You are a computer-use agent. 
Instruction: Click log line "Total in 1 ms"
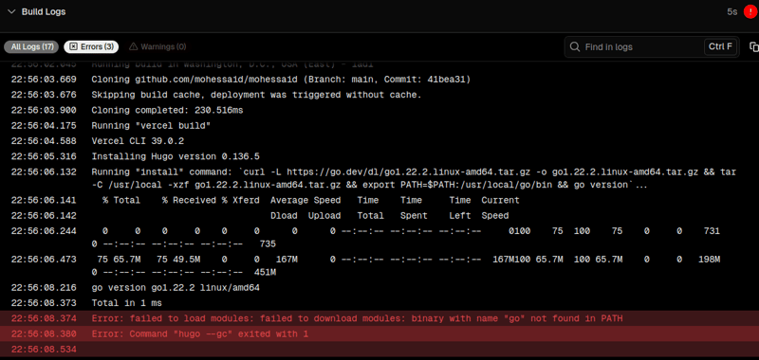(126, 303)
